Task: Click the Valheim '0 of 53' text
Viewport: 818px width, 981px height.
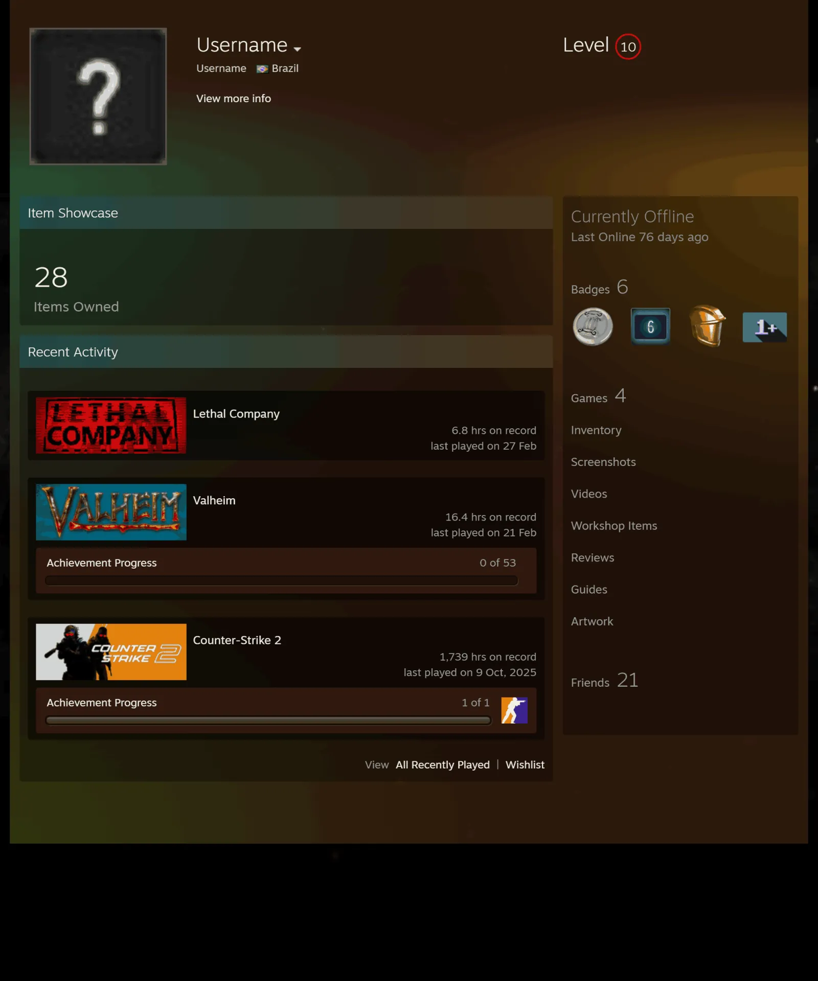Action: 497,563
